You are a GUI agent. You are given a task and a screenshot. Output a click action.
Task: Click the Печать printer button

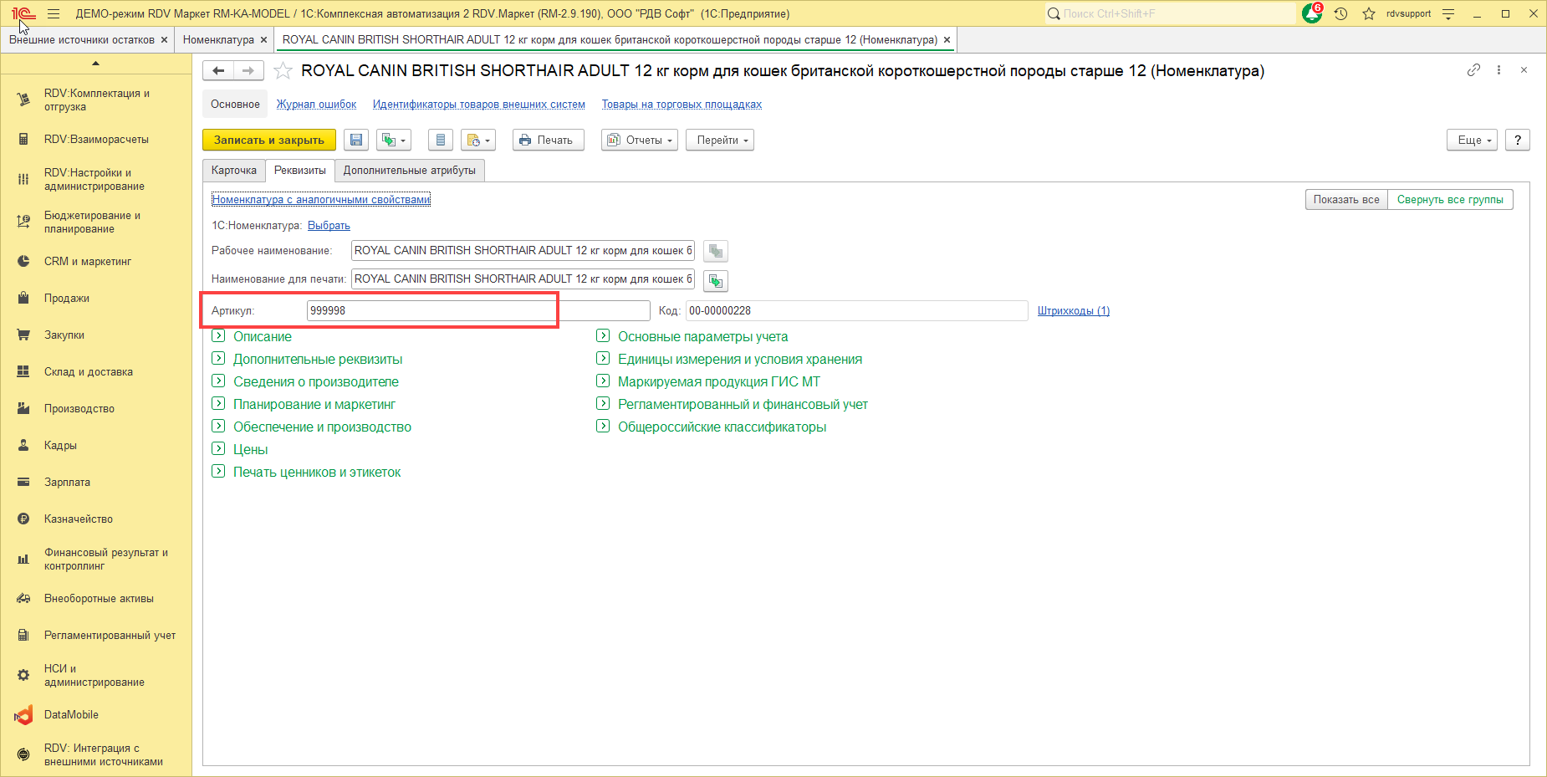pyautogui.click(x=548, y=140)
